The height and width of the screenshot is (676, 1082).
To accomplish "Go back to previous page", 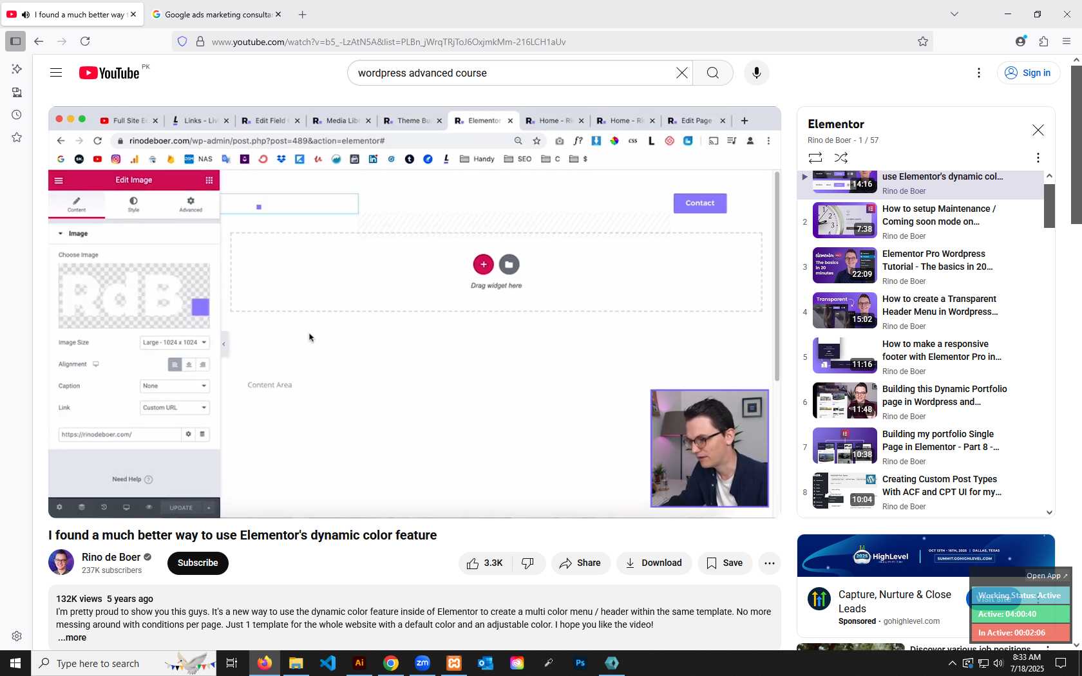I will point(39,41).
